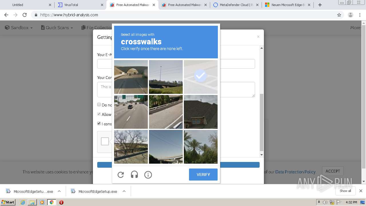Tick the reCAPTCHA not-a-robot checkbox

(x=105, y=141)
